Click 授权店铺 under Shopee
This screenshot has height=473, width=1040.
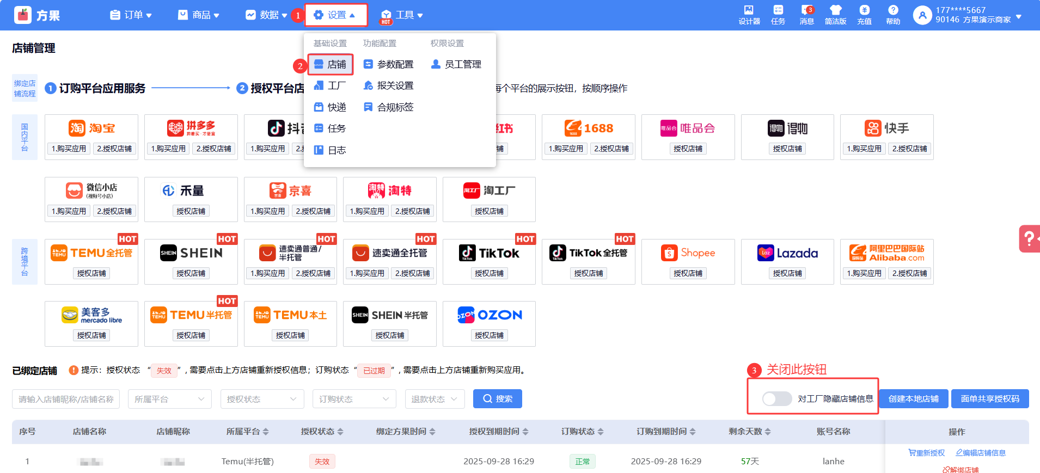click(x=688, y=273)
